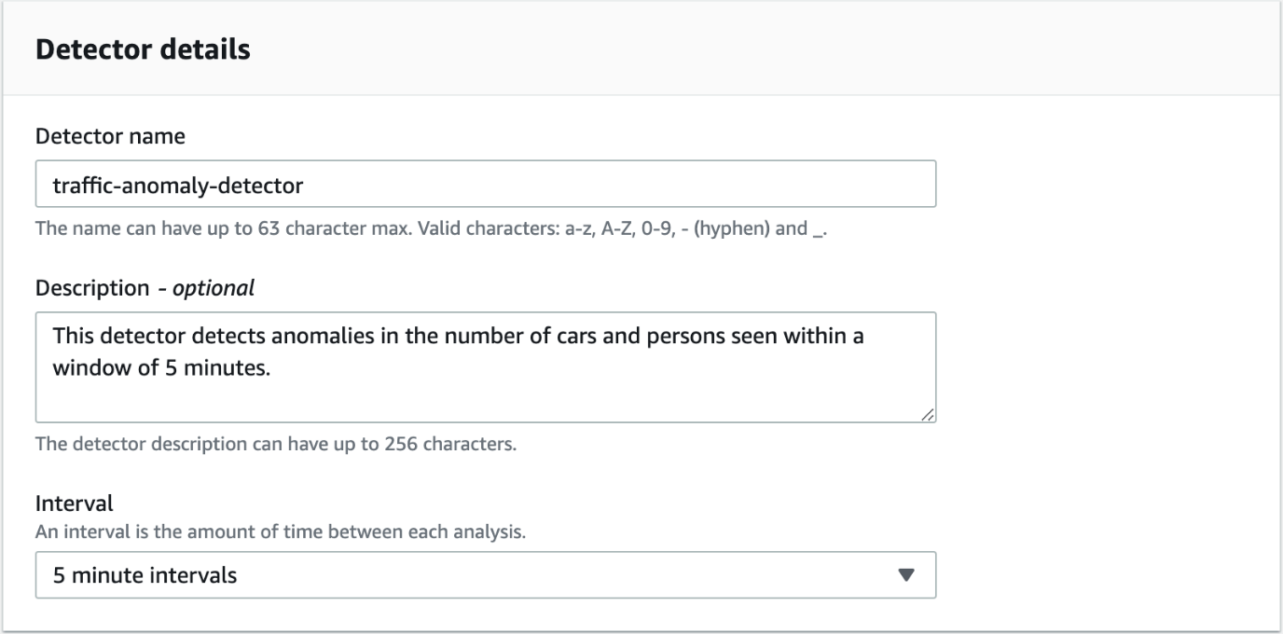1283x634 pixels.
Task: Click the name valid-characters hint text
Action: pyautogui.click(x=432, y=228)
